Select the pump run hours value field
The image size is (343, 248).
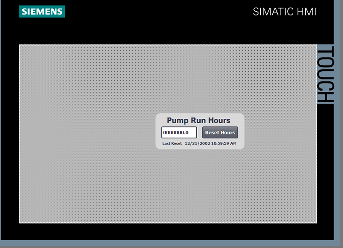point(179,133)
